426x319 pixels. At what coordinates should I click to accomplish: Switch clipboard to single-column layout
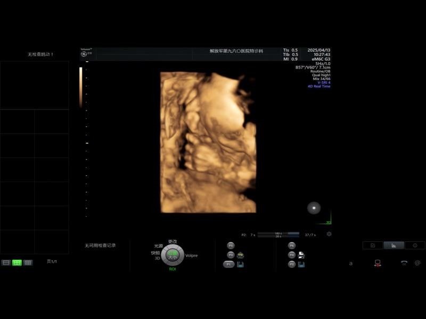coord(6,263)
